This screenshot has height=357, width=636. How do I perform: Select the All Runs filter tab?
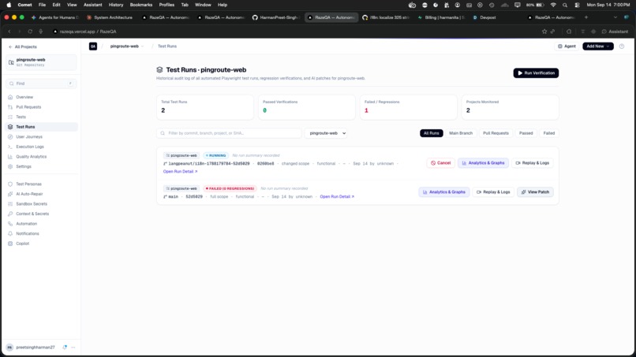(x=431, y=133)
